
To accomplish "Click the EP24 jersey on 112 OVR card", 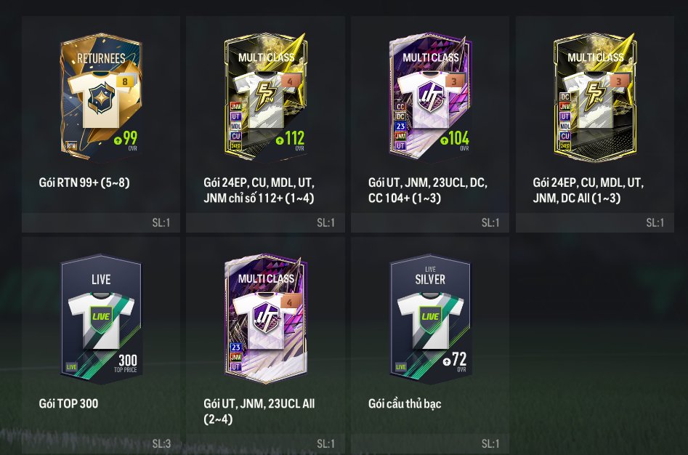I will (x=267, y=98).
